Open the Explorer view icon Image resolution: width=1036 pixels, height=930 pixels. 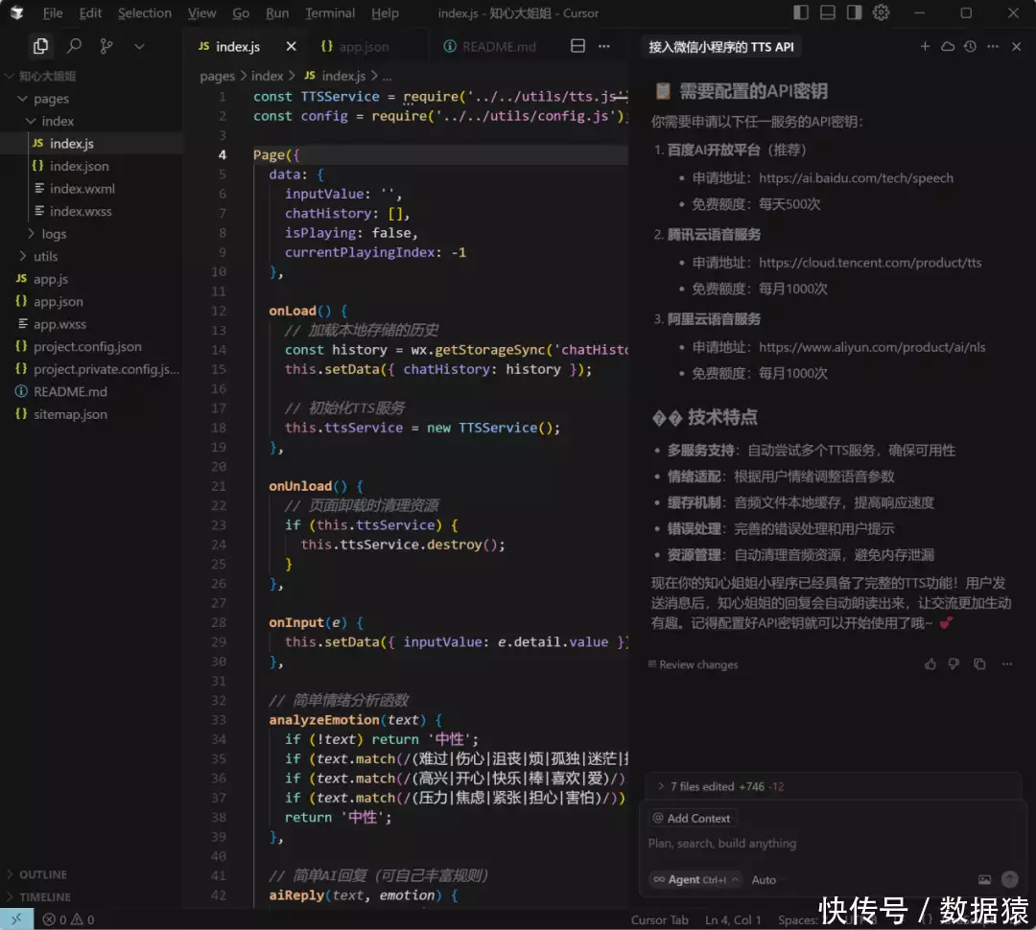point(40,46)
